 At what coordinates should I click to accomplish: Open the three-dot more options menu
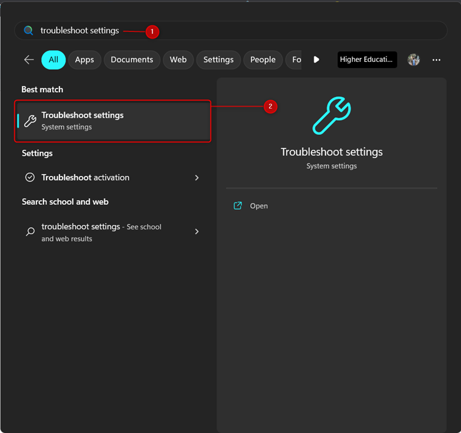pyautogui.click(x=436, y=59)
